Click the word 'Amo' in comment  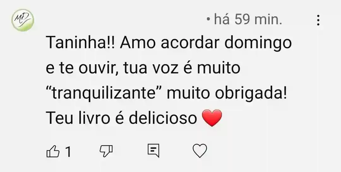(x=137, y=42)
